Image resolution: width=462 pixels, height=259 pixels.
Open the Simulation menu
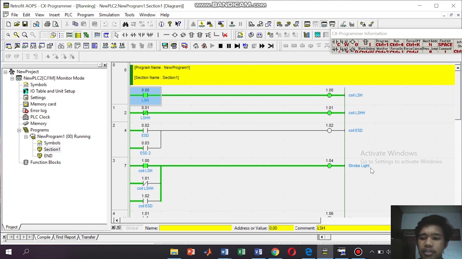(x=109, y=15)
